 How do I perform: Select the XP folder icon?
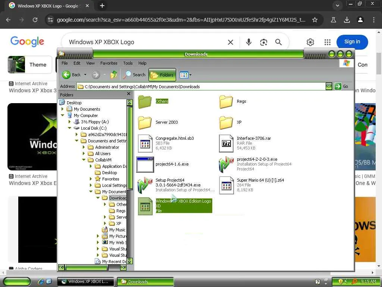[226, 122]
